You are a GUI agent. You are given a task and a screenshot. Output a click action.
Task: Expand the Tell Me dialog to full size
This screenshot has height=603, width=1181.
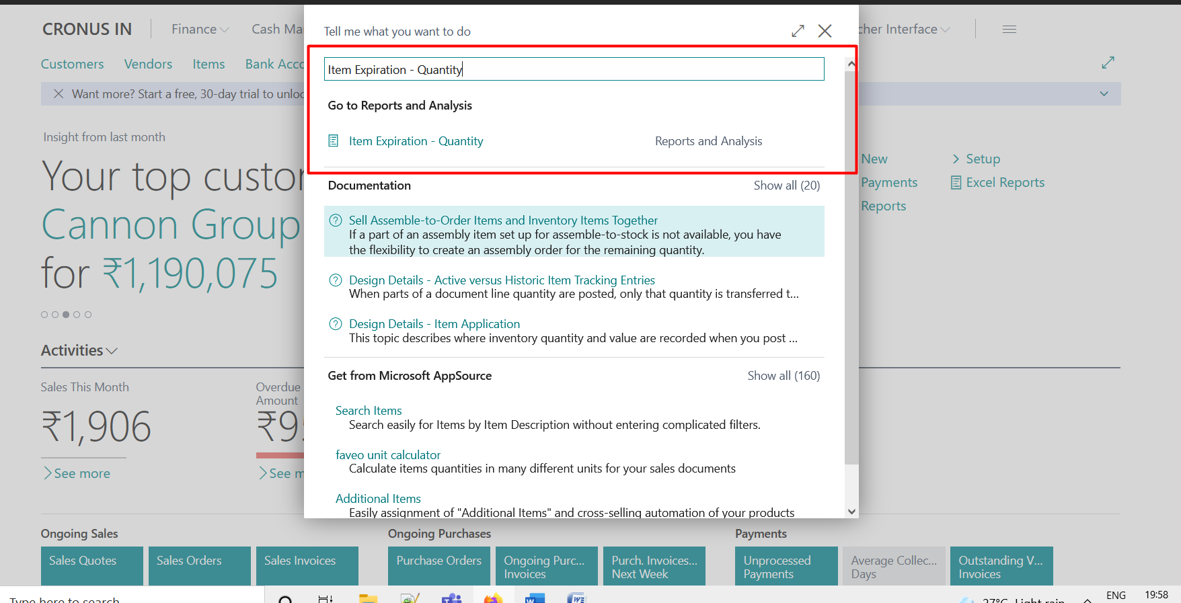click(798, 31)
